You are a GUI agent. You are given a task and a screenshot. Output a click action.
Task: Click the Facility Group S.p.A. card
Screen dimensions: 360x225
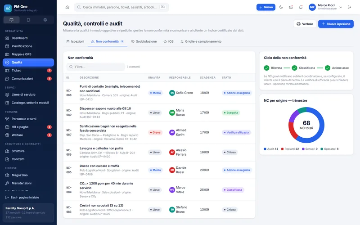tap(28, 212)
